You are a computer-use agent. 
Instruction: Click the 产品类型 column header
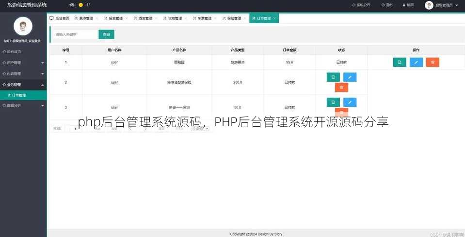238,50
